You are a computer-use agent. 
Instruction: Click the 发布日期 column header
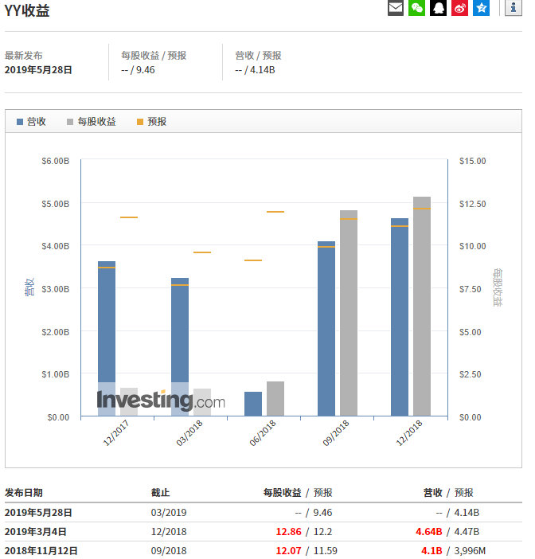[x=24, y=493]
